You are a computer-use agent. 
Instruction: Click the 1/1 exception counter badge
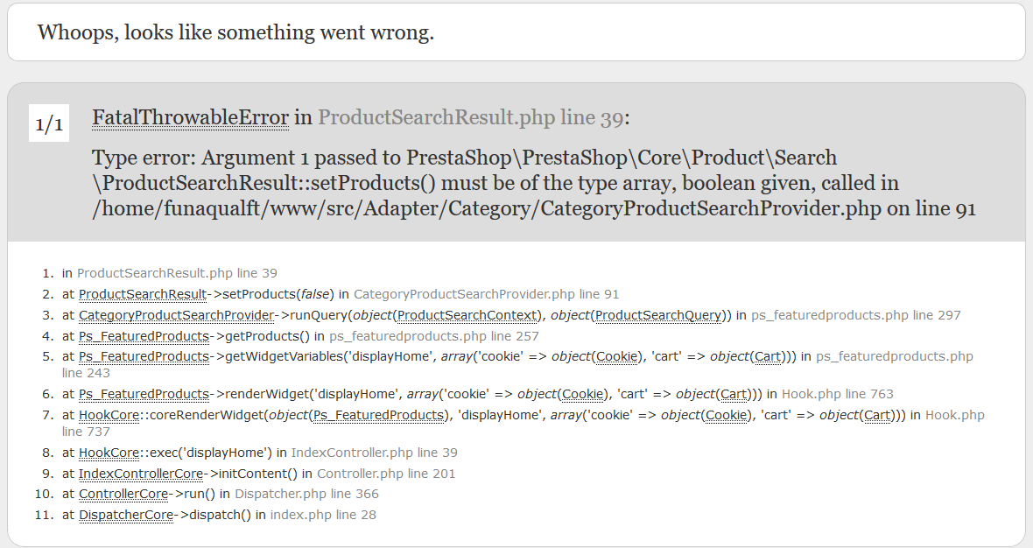click(x=49, y=123)
